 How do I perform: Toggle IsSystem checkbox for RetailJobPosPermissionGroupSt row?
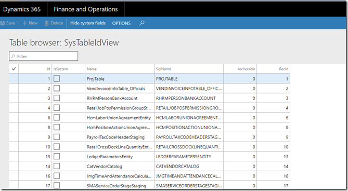tap(57, 108)
